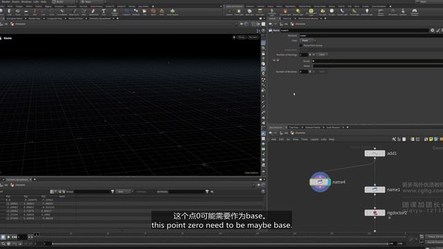
Task: Open the Main take dropdown in the menu bar
Action: click(x=93, y=1)
